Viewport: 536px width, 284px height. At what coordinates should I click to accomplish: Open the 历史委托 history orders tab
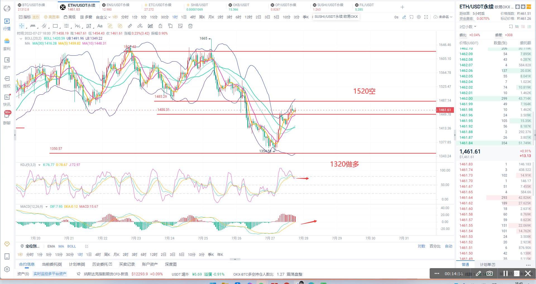click(x=102, y=264)
